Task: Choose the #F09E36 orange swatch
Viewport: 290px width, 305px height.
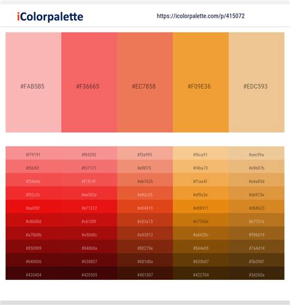Action: tap(201, 83)
